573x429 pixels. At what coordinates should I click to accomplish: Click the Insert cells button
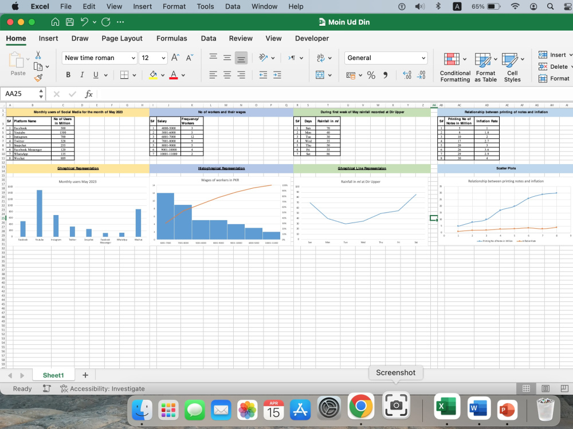pyautogui.click(x=552, y=55)
